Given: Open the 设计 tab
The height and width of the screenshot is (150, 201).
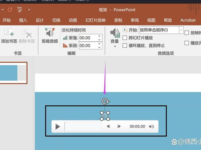Looking at the screenshot, I should click(x=40, y=20).
